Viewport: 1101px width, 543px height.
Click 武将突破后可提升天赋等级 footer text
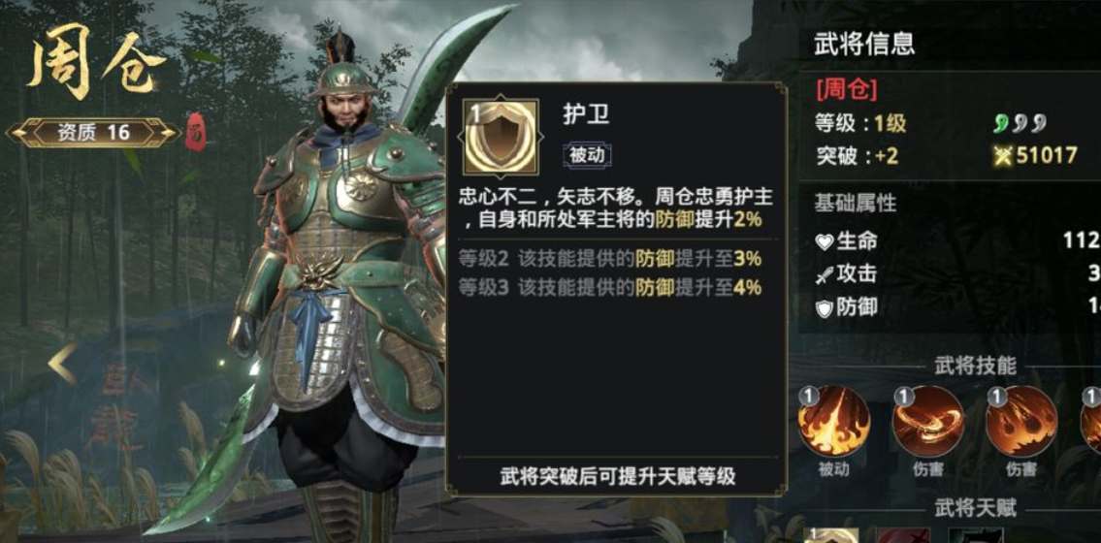pyautogui.click(x=617, y=476)
